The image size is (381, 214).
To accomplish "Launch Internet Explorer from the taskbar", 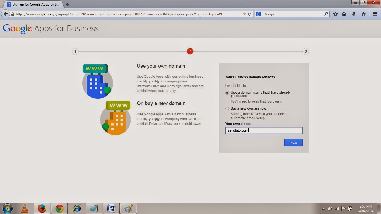I will click(77, 208).
